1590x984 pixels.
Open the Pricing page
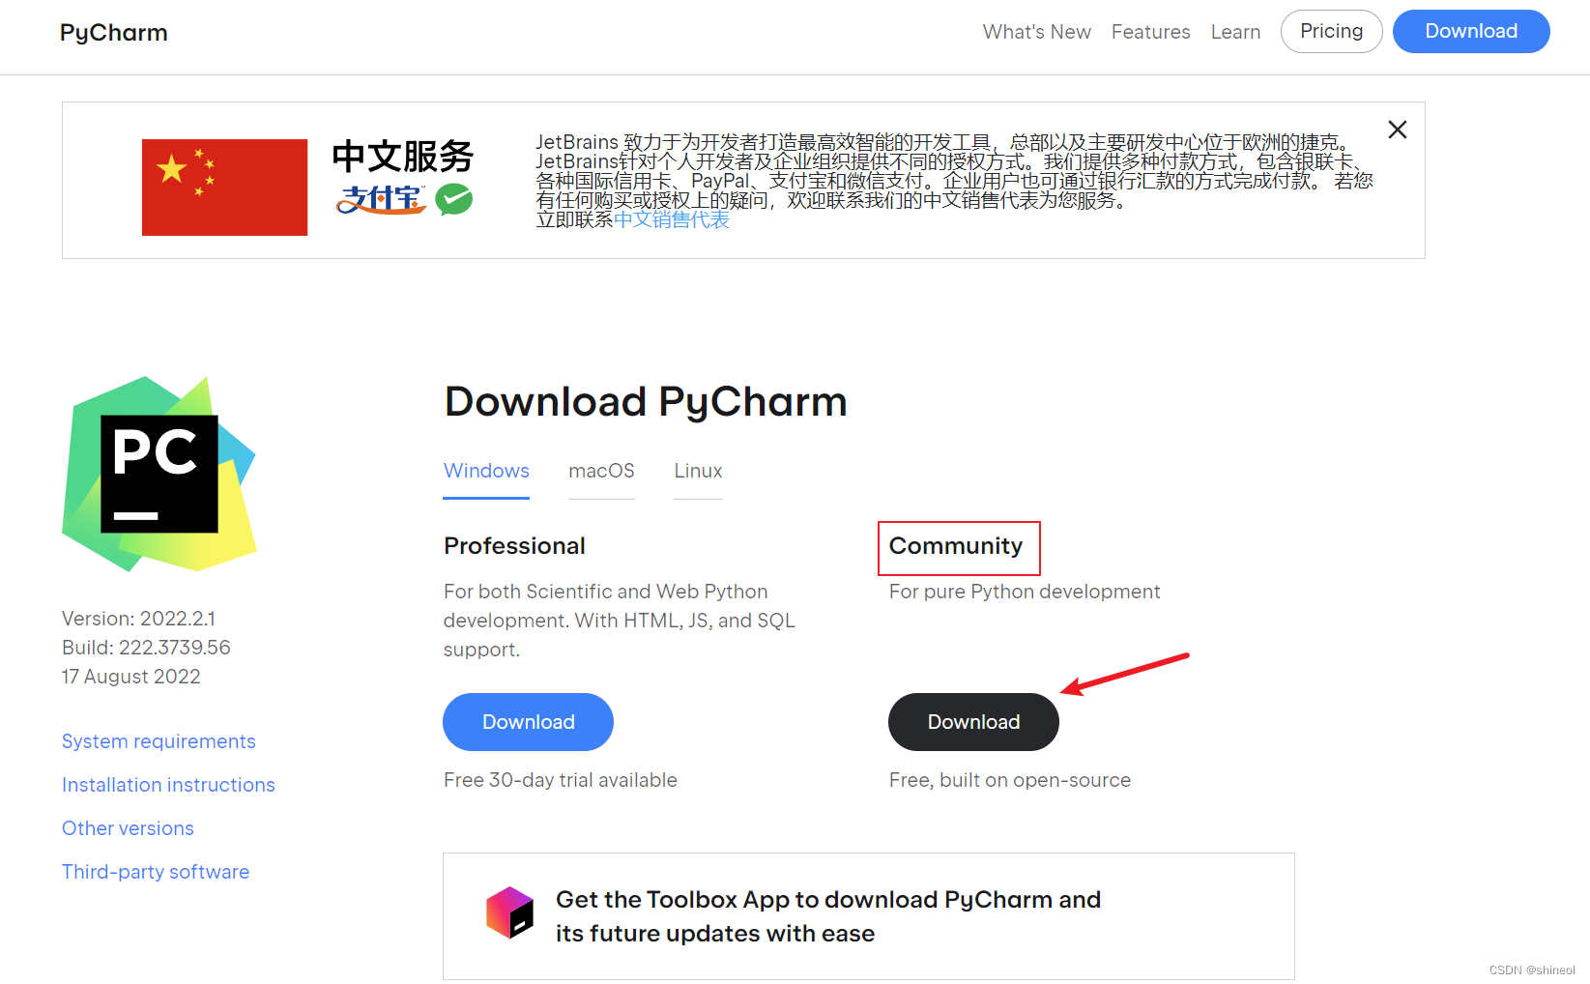click(x=1332, y=31)
